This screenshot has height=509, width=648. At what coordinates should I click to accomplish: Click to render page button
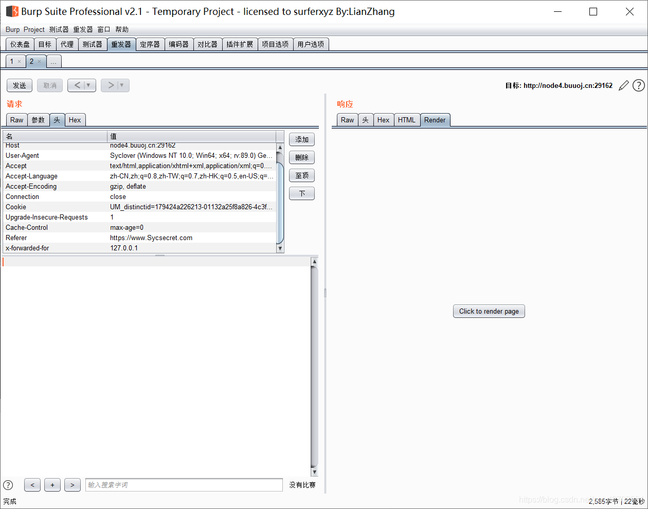click(x=489, y=311)
